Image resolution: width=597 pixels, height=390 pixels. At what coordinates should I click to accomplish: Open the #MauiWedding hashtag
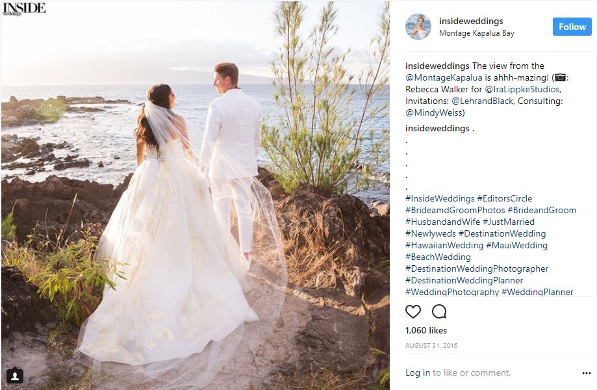pos(516,246)
